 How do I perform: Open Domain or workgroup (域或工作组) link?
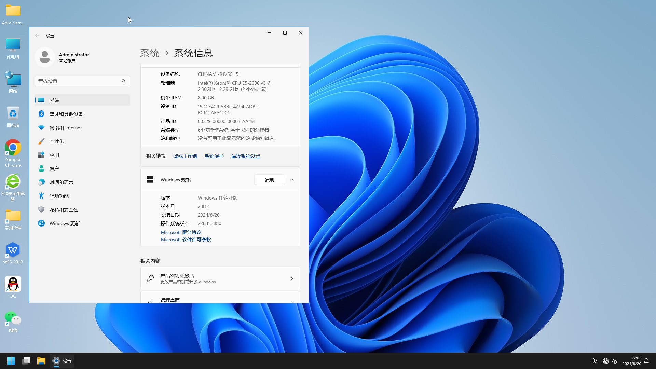pos(185,156)
